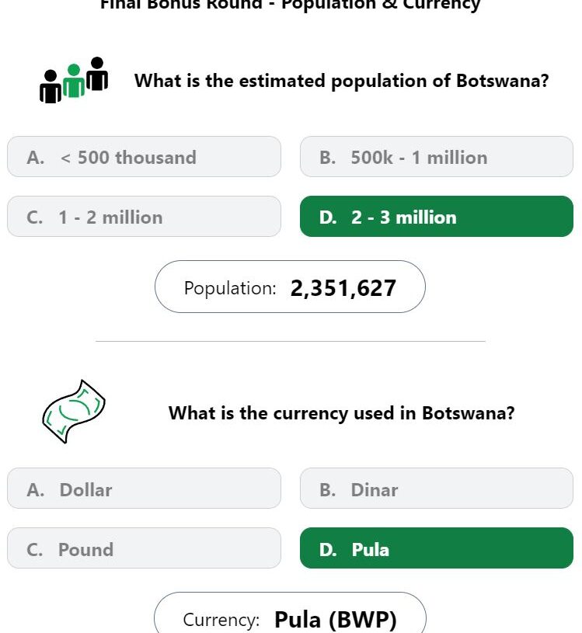Click the Final Bonus Round heading
The height and width of the screenshot is (633, 582).
[x=290, y=5]
